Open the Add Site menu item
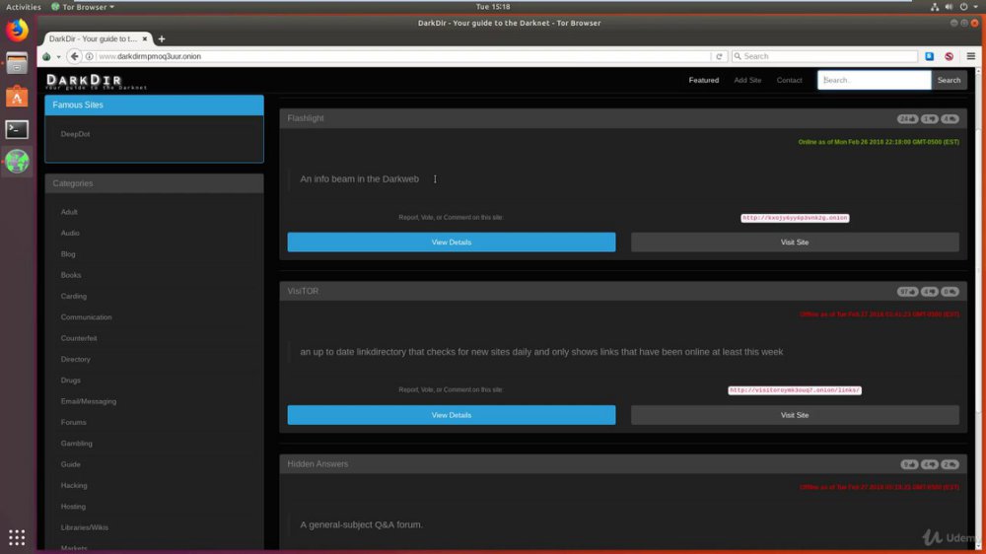The width and height of the screenshot is (986, 554). coord(747,80)
